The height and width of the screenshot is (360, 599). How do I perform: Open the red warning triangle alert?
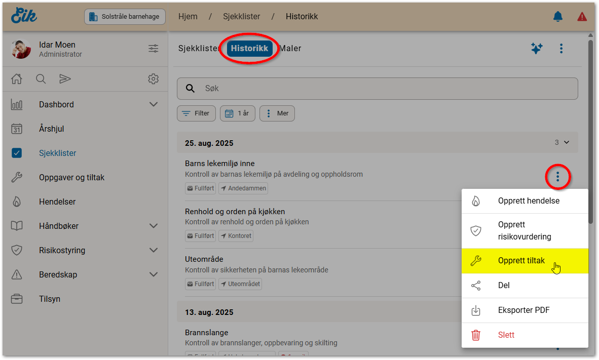[582, 17]
